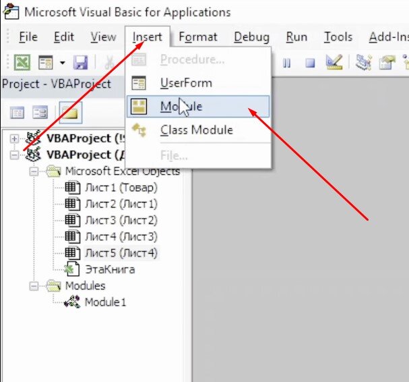409x382 pixels.
Task: Click the Save floppy disk icon
Action: [x=80, y=63]
